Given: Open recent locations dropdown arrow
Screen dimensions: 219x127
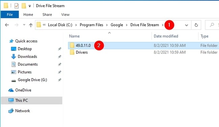Looking at the screenshot, I should tap(24, 25).
